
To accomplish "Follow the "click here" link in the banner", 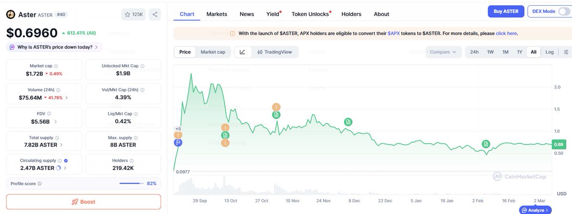I will tap(506, 34).
